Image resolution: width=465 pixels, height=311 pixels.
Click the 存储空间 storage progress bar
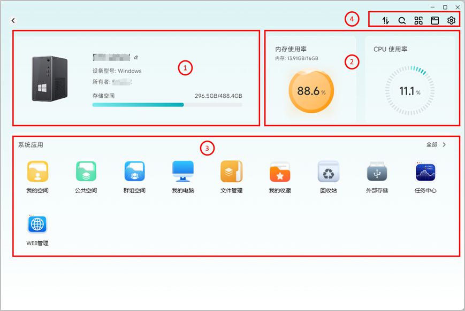167,105
